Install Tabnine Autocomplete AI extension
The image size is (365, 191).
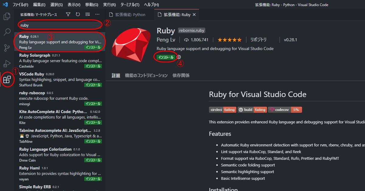tap(93, 142)
